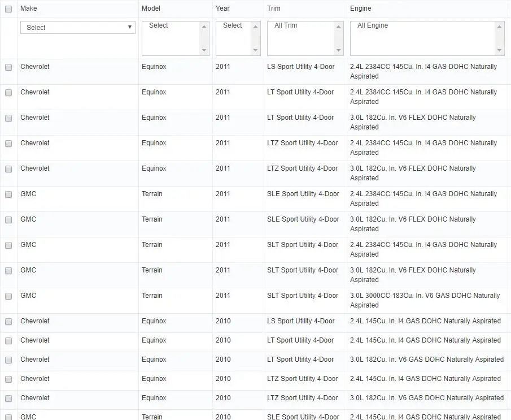Check the box for 2010 Equinox LT 3.0L row
The height and width of the screenshot is (420, 511).
[8, 360]
